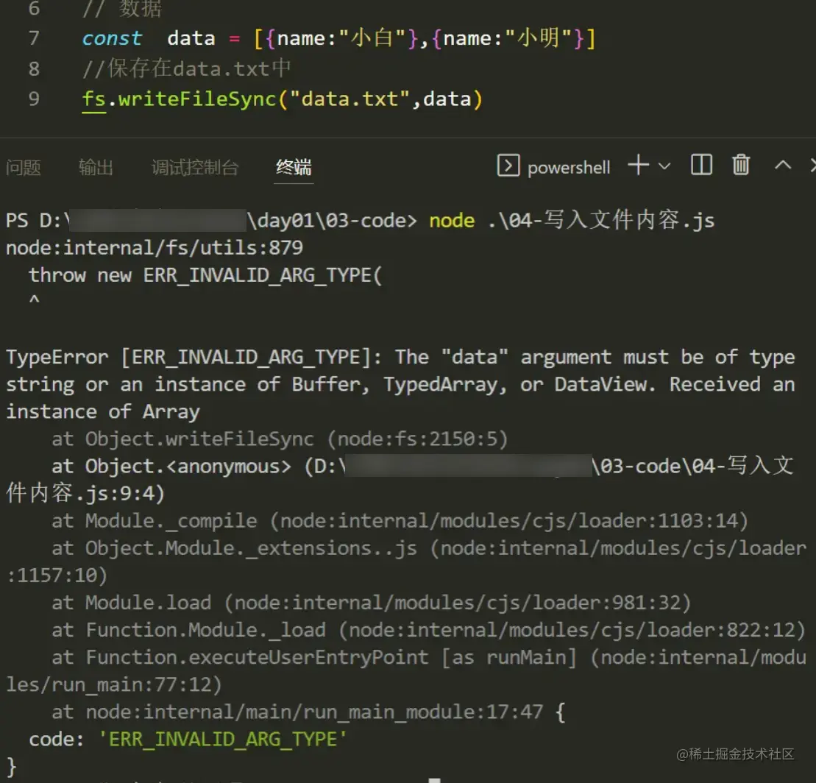Click 'at Module.load' stack trace line

click(371, 603)
